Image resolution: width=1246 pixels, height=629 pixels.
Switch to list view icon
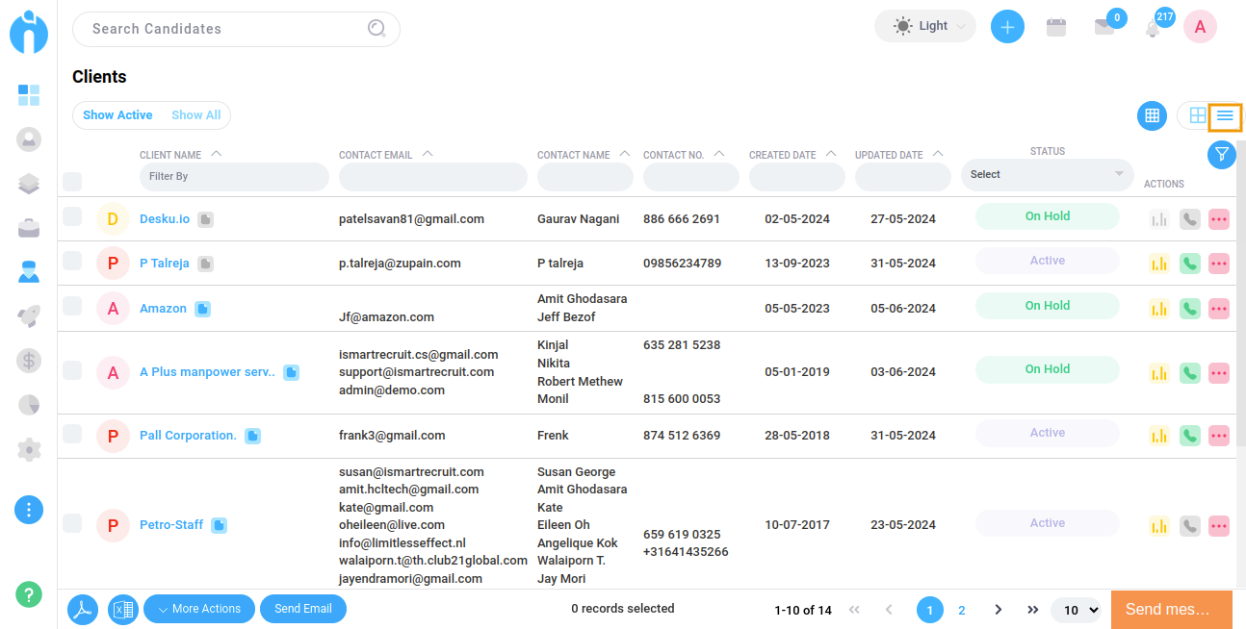coord(1225,115)
